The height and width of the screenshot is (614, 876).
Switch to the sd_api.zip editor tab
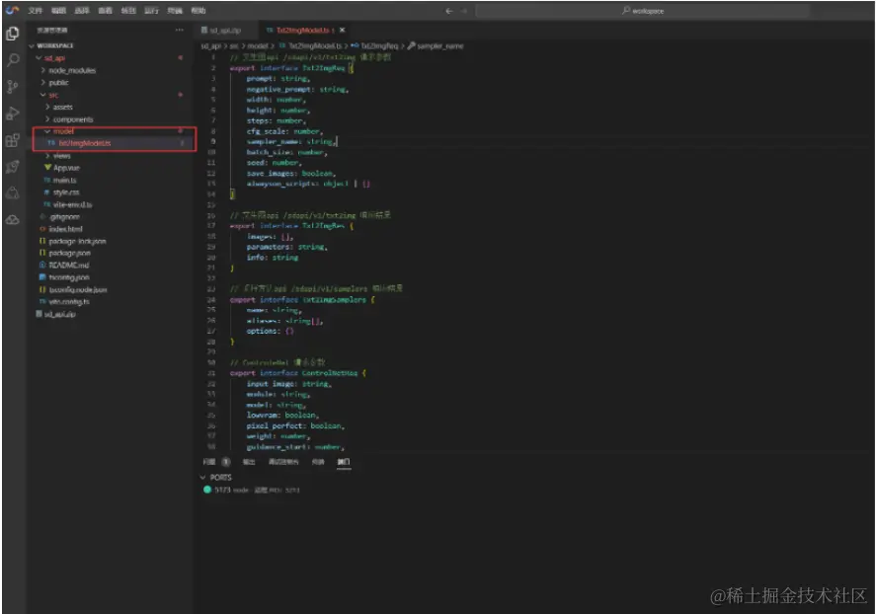click(225, 31)
